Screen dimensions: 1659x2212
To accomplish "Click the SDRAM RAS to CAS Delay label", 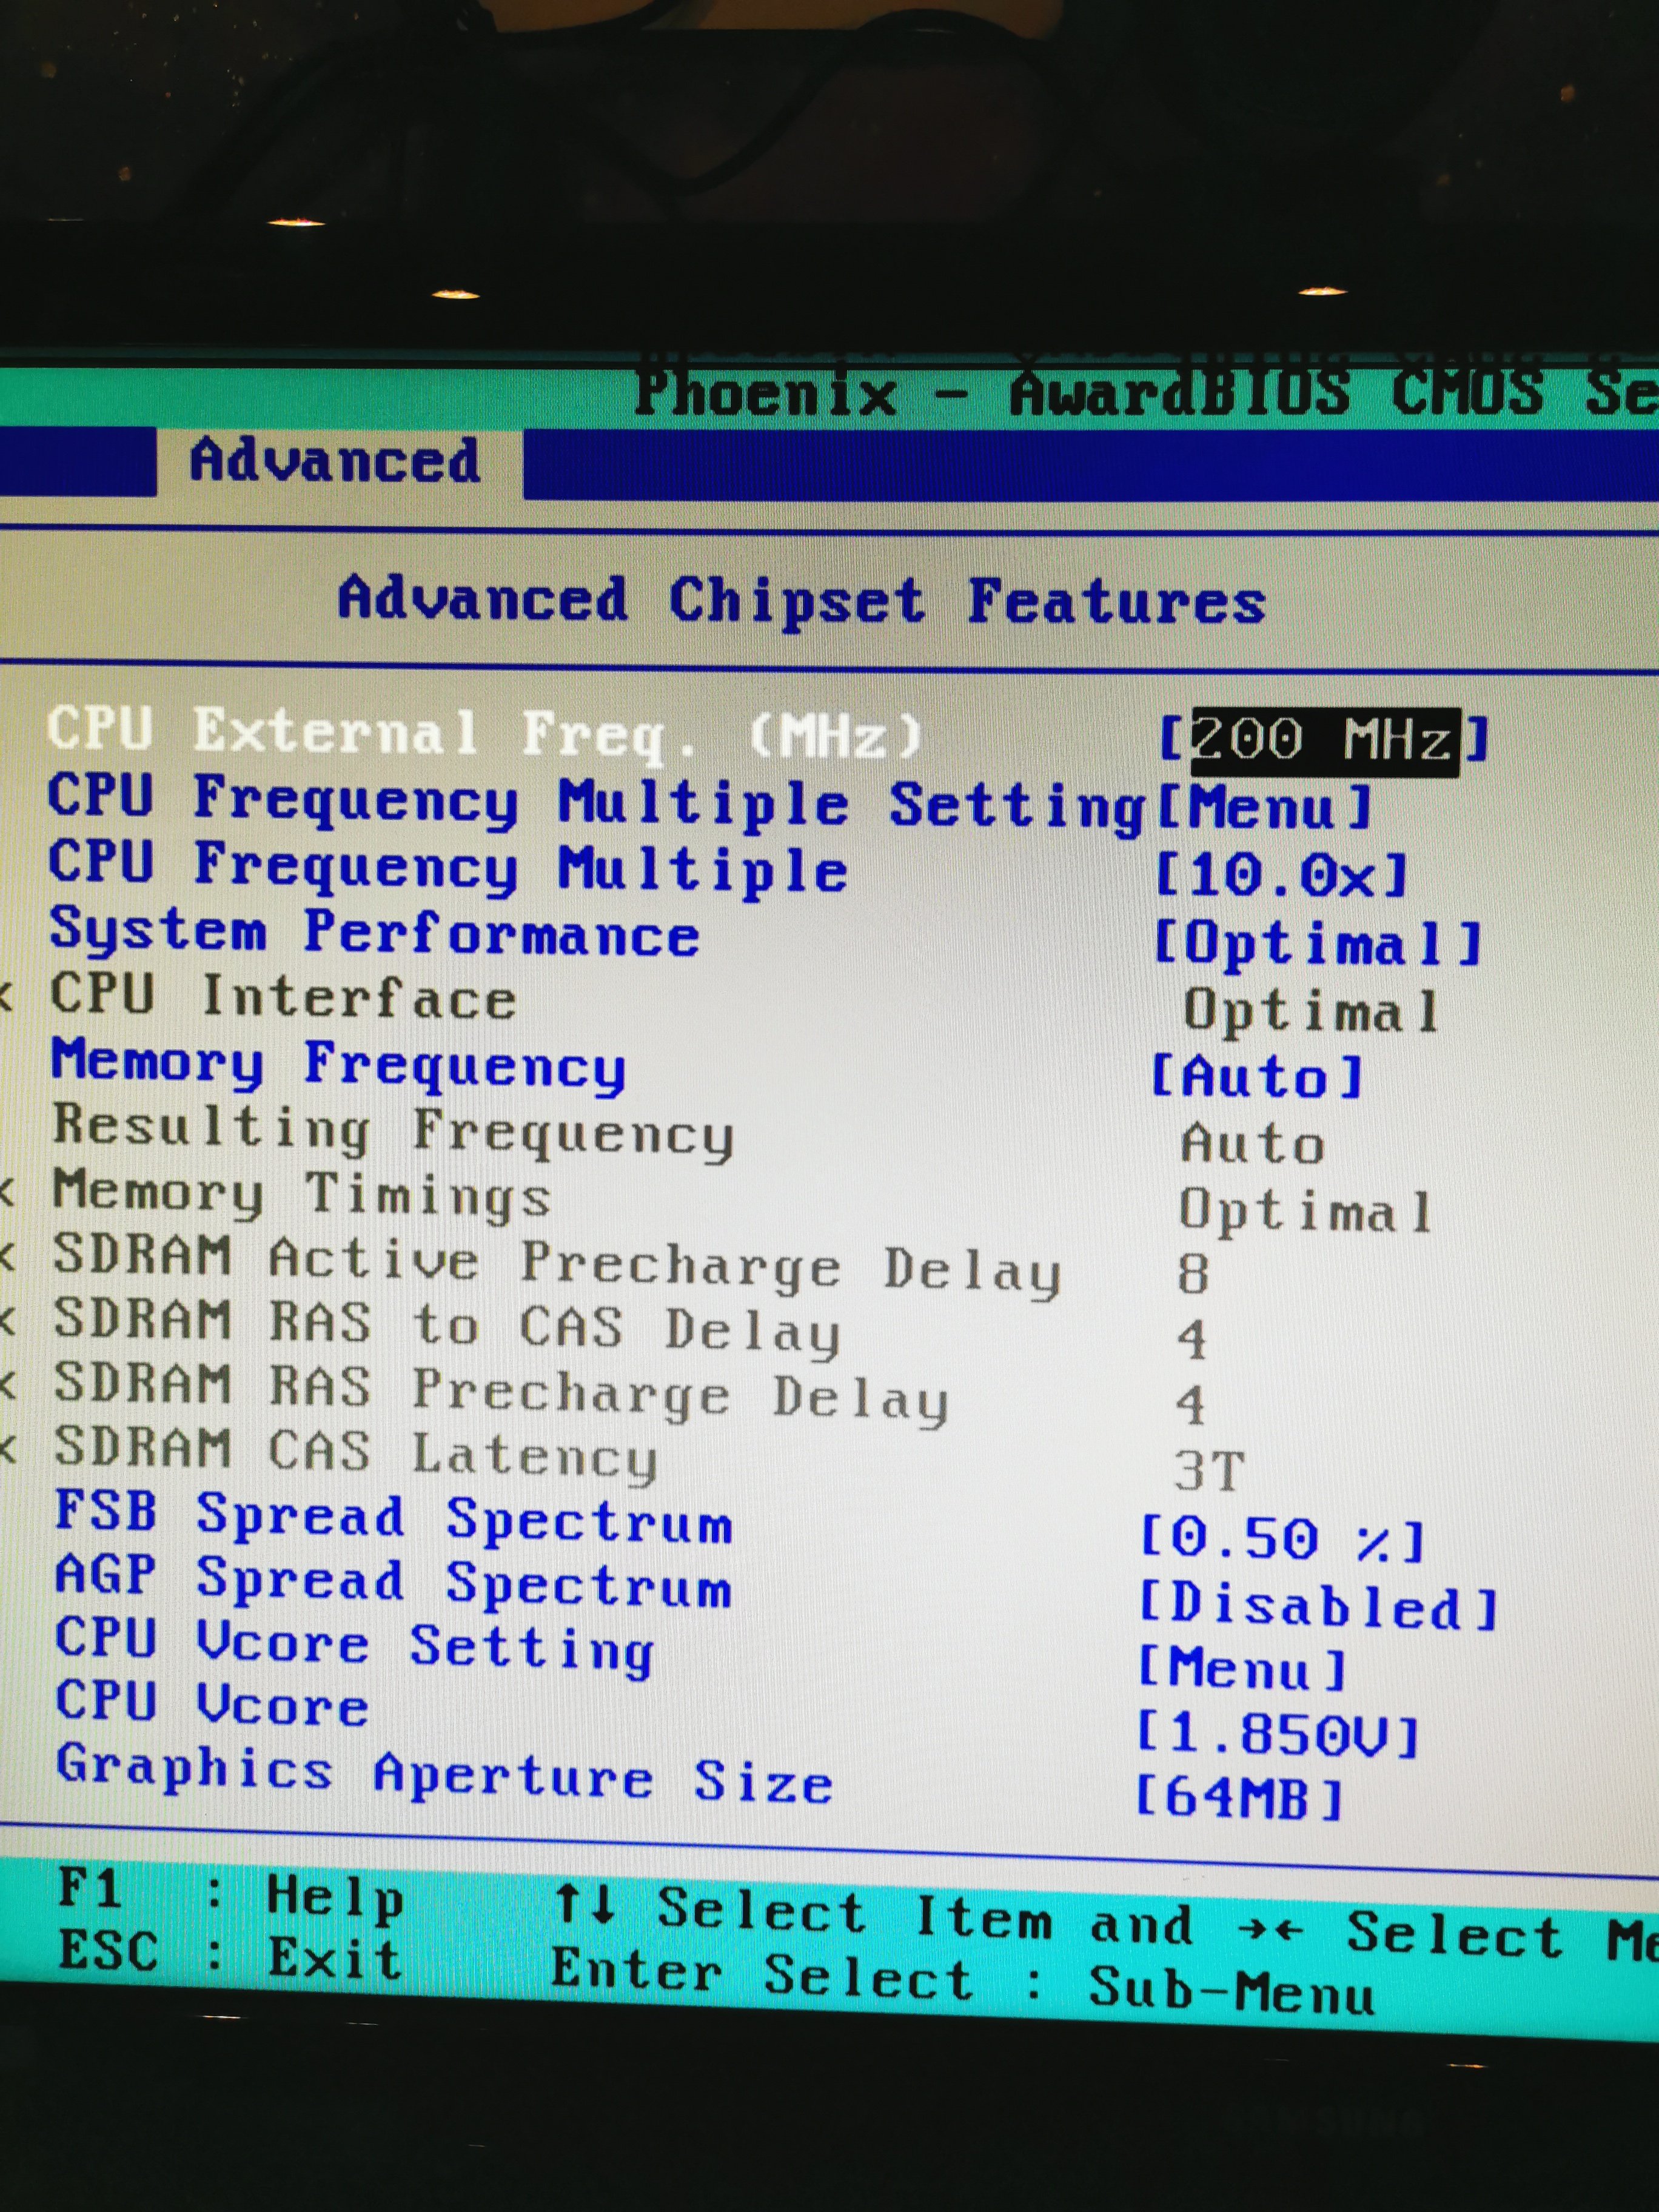I will click(x=446, y=1326).
